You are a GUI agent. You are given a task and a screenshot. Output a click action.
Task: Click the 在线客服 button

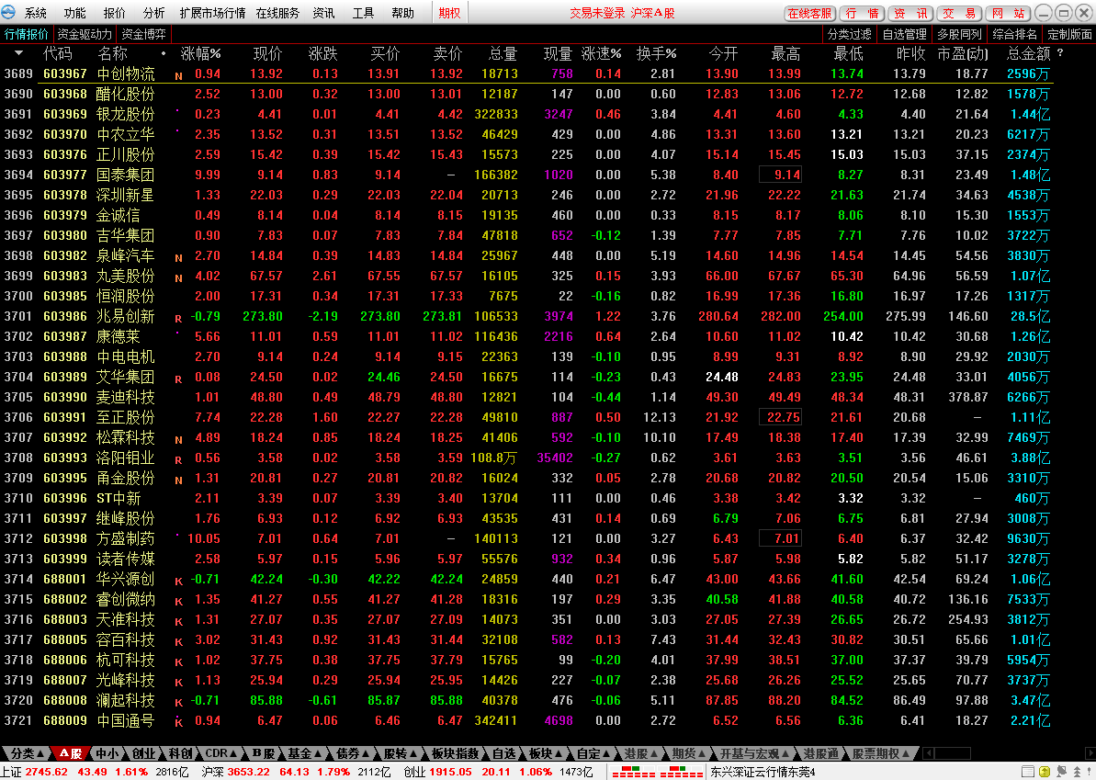[x=809, y=13]
